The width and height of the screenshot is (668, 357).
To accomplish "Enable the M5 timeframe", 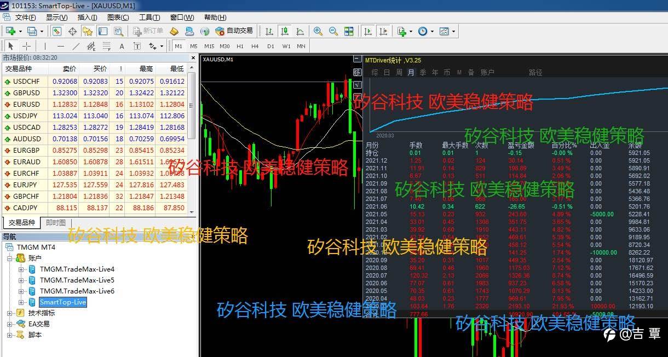I will 194,47.
